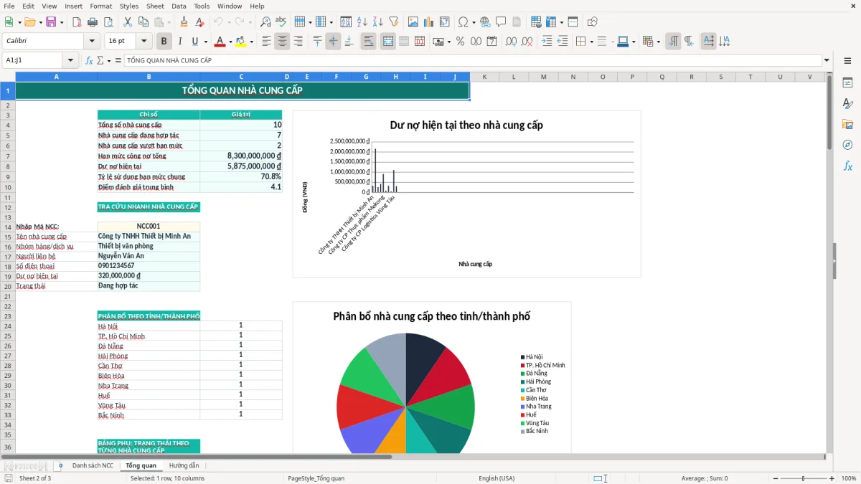861x484 pixels.
Task: Insert a hyperlink via globe icon
Action: pyautogui.click(x=485, y=22)
